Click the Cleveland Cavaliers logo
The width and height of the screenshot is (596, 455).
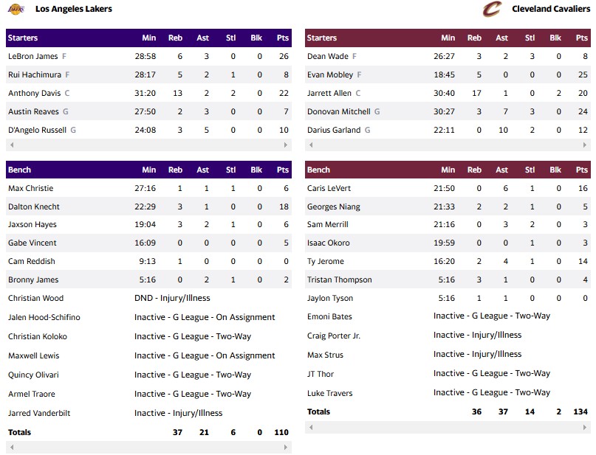coord(491,9)
